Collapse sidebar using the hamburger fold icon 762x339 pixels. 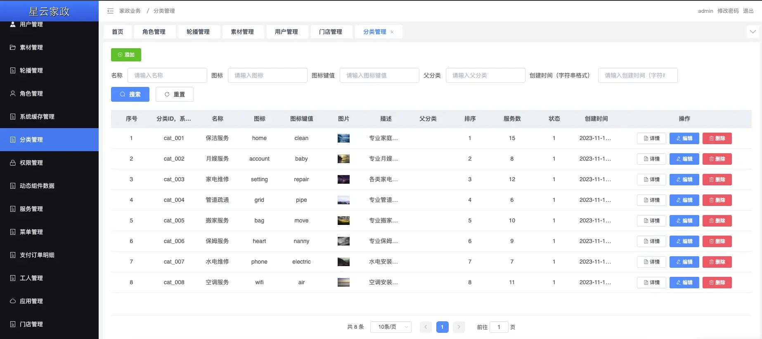coord(110,11)
